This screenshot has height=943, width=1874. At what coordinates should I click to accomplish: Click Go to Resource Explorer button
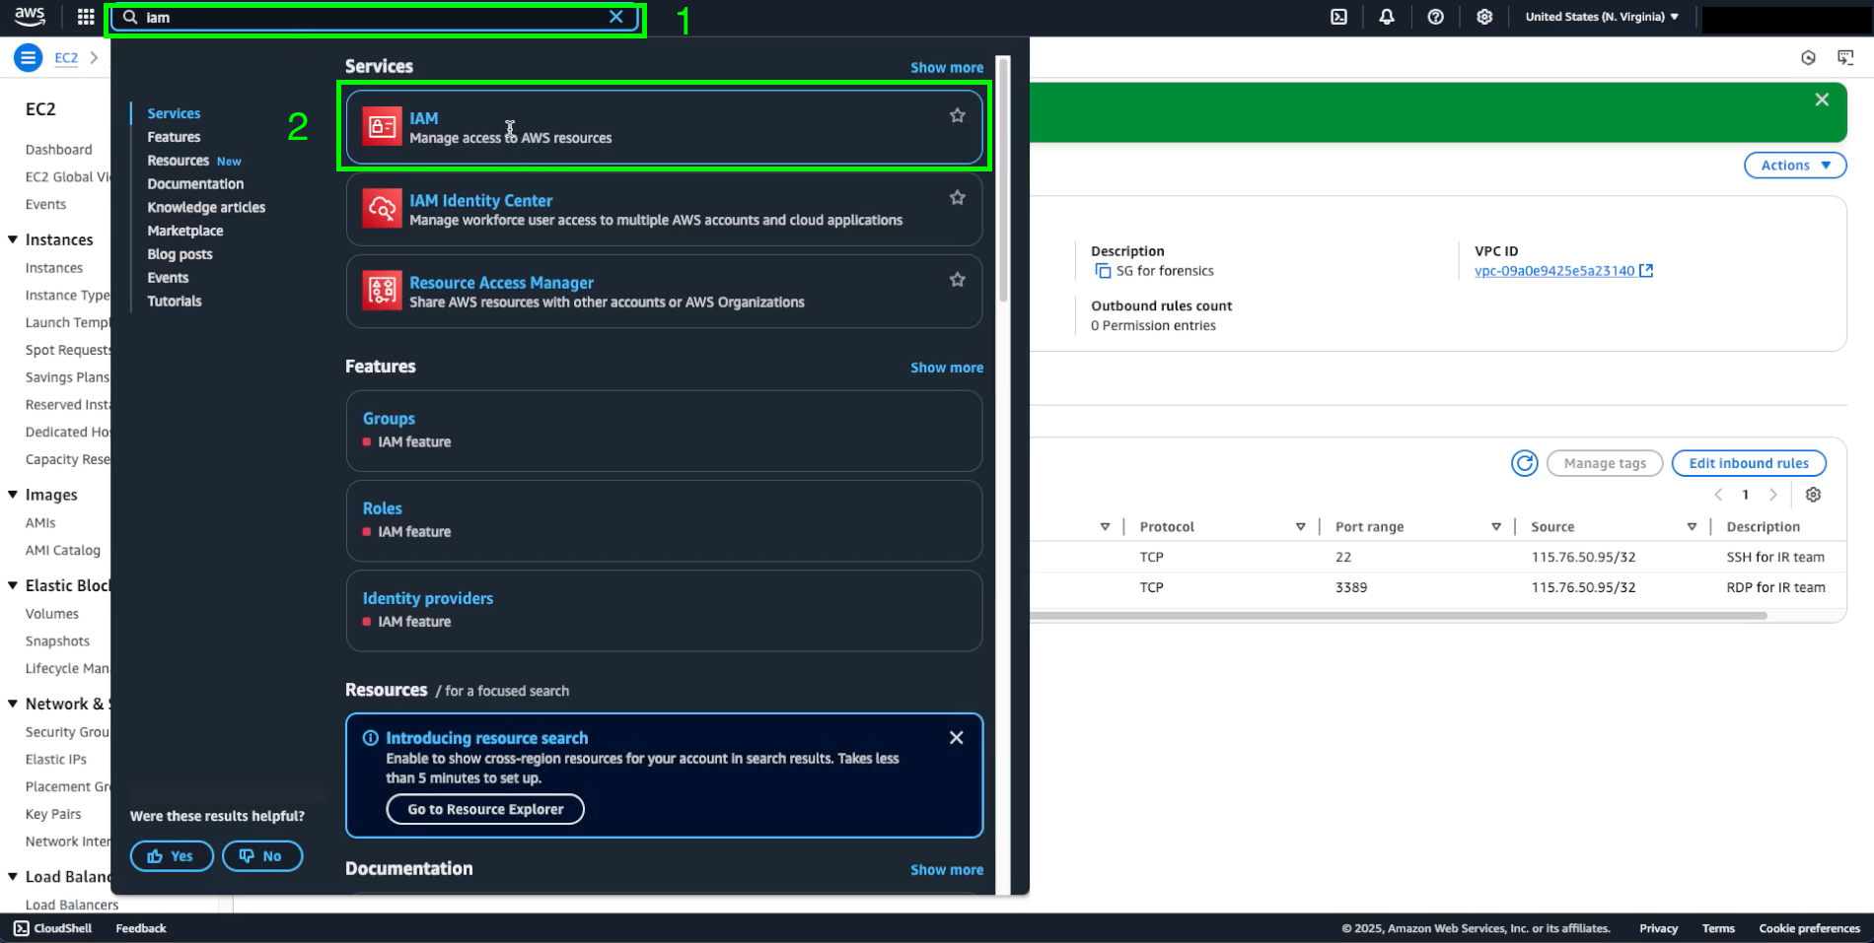[485, 809]
